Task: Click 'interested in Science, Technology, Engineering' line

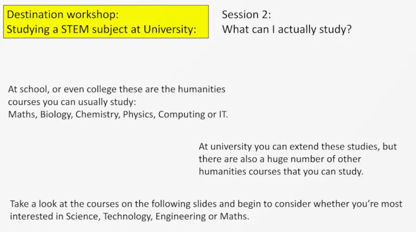Action: pyautogui.click(x=129, y=216)
